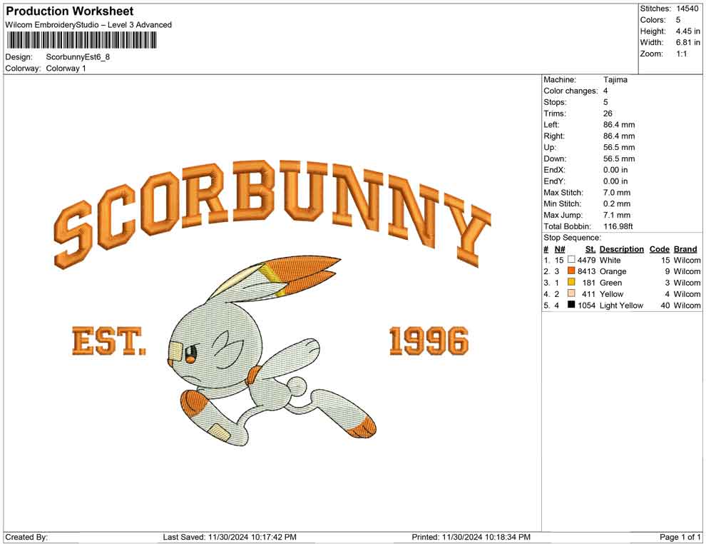The image size is (706, 544).
Task: Click the Width value '6.81 in'
Action: point(688,42)
